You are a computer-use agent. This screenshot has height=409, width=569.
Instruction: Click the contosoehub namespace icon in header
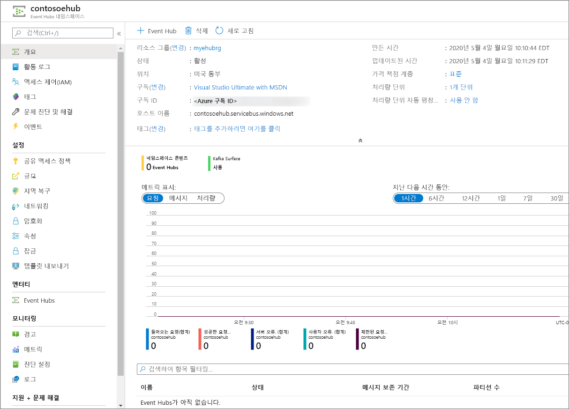pyautogui.click(x=19, y=12)
